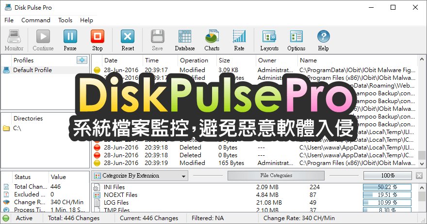This screenshot has width=427, height=224.
Task: Sort by the Owner column header
Action: 277,60
